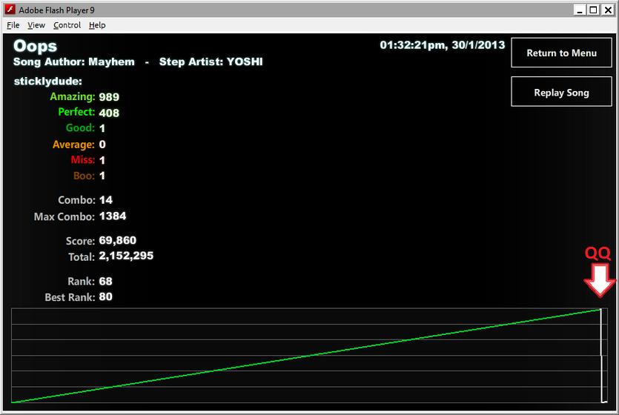Click the white vertical drop at graph end
The image size is (619, 415).
click(x=601, y=356)
